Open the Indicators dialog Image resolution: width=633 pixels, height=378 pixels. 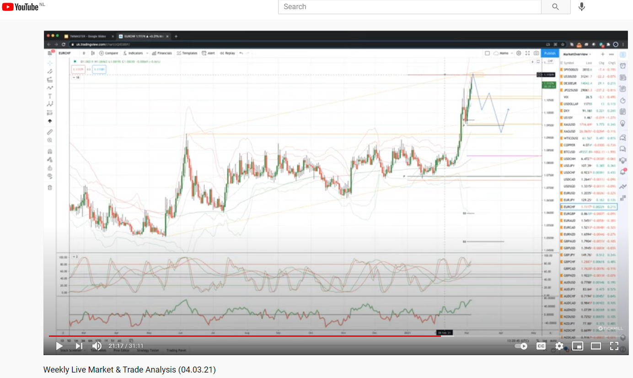point(133,53)
